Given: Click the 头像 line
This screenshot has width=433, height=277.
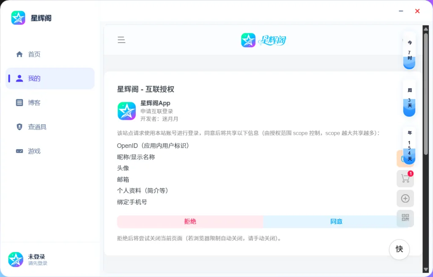Looking at the screenshot, I should [123, 168].
